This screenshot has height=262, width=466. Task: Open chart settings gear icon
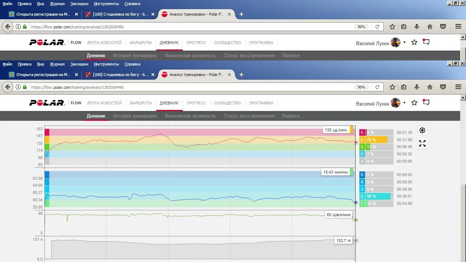point(422,130)
